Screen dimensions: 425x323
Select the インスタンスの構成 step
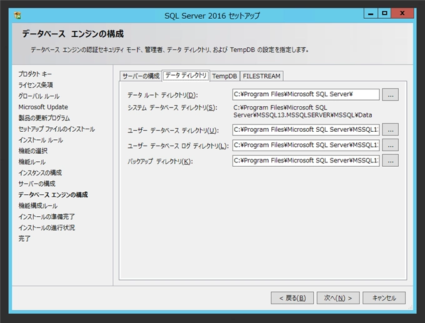(40, 173)
